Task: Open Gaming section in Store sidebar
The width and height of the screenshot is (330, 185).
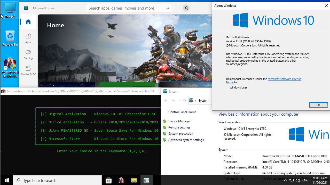Action: [x=28, y=54]
